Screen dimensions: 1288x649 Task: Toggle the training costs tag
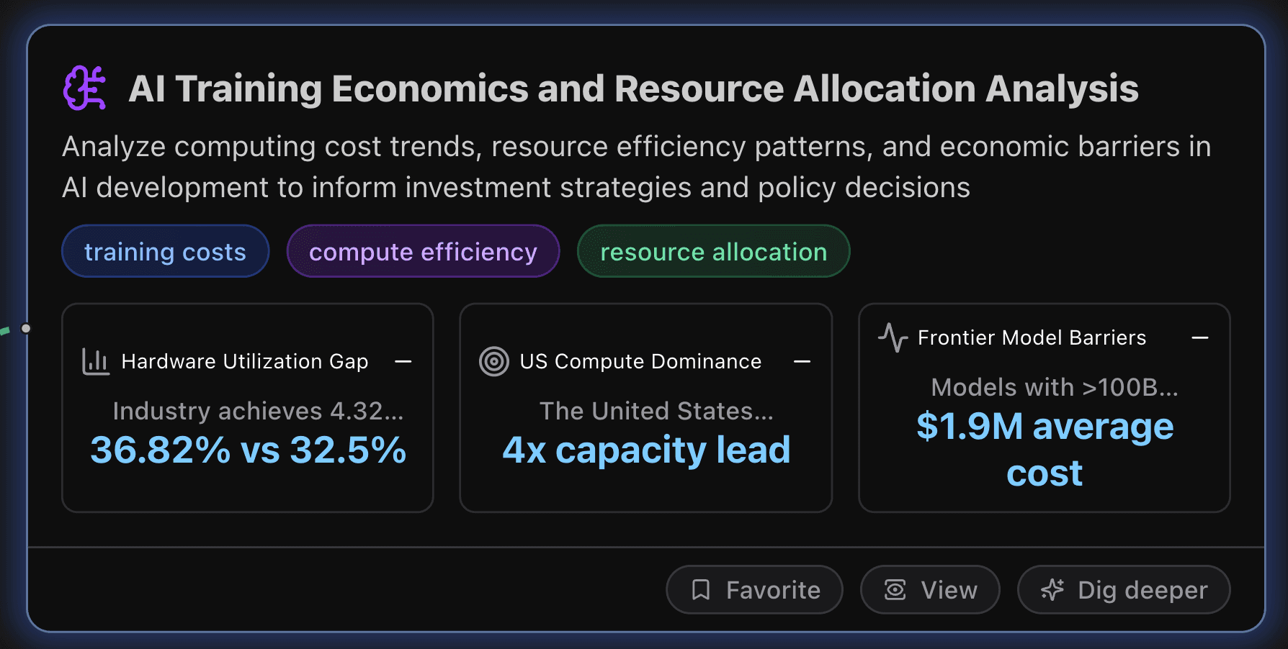164,251
